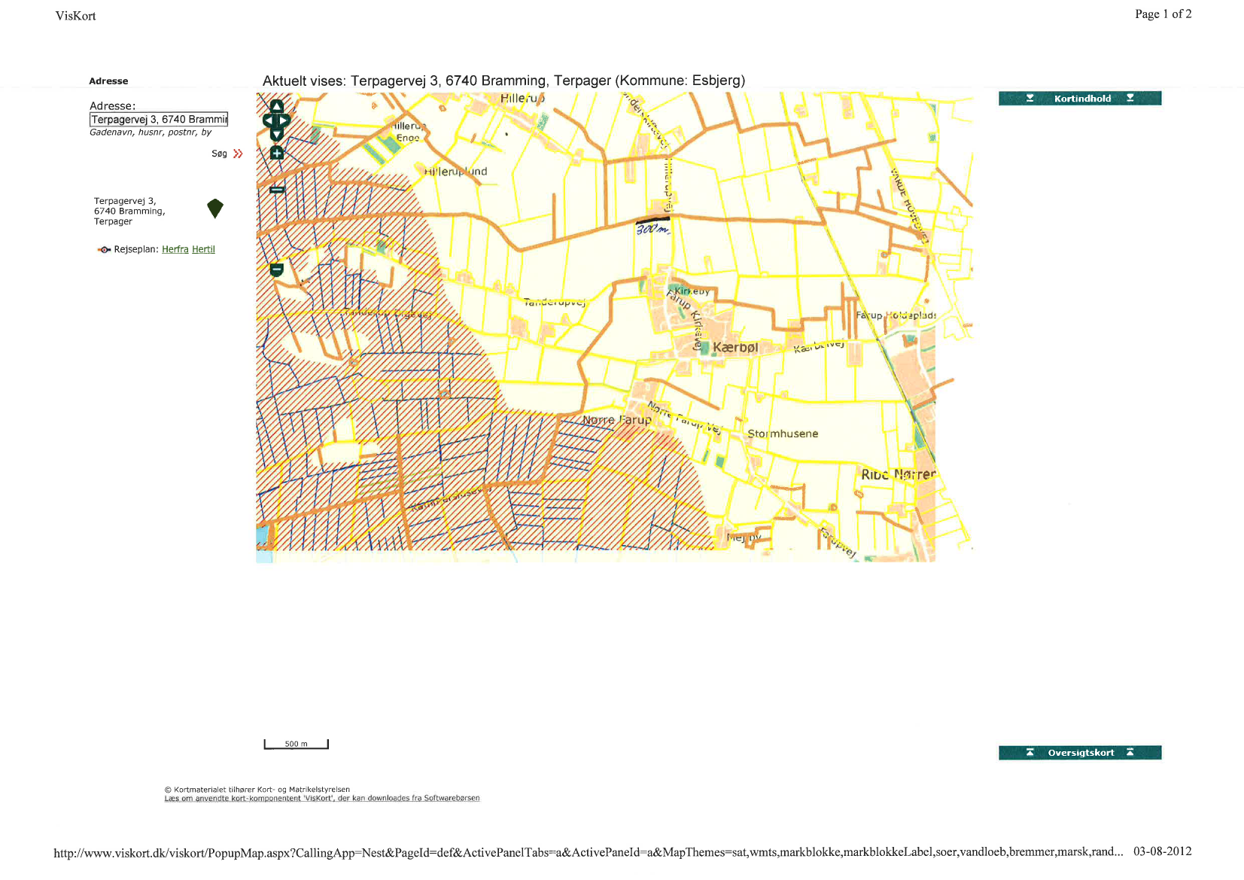This screenshot has height=880, width=1244.
Task: Pan the map down with the arrow
Action: [x=276, y=135]
